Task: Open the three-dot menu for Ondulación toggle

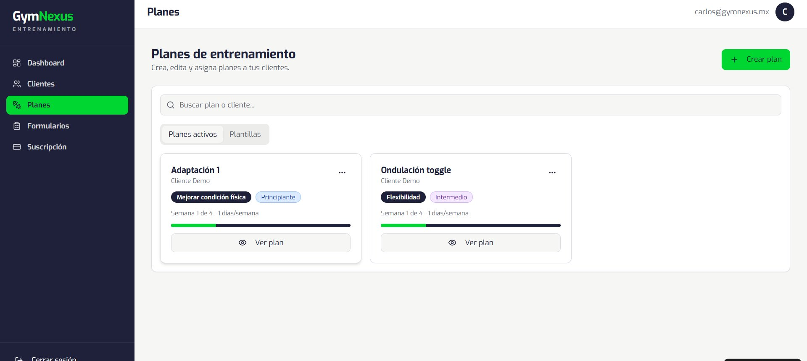Action: click(x=552, y=173)
